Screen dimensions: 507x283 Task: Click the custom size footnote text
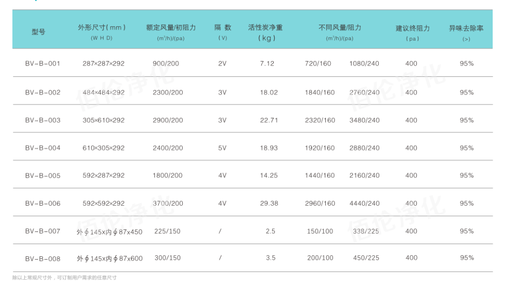pyautogui.click(x=64, y=278)
